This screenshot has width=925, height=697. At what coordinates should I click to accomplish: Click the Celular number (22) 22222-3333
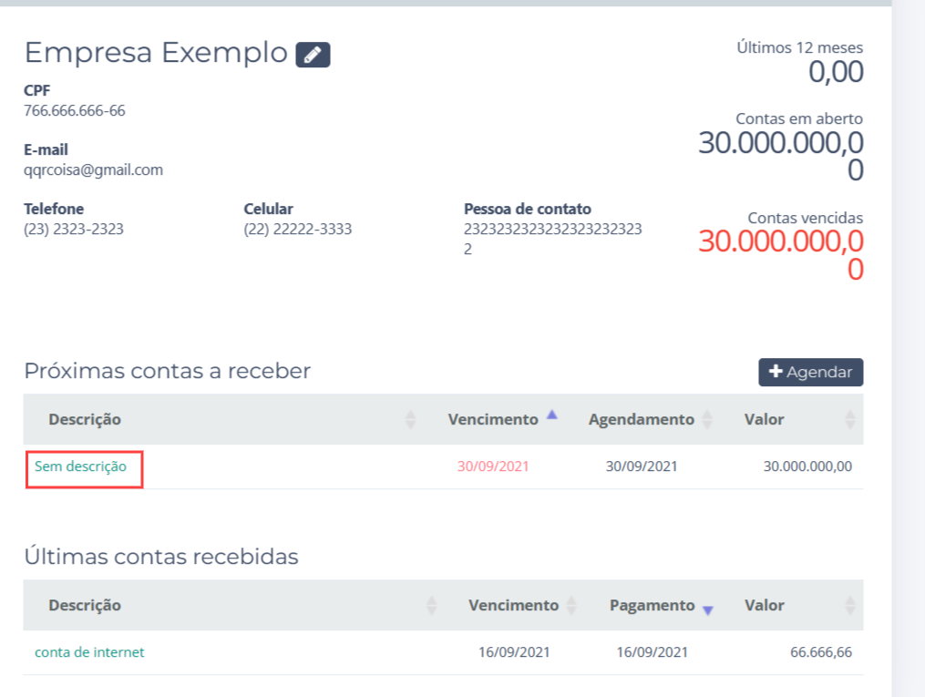[297, 229]
